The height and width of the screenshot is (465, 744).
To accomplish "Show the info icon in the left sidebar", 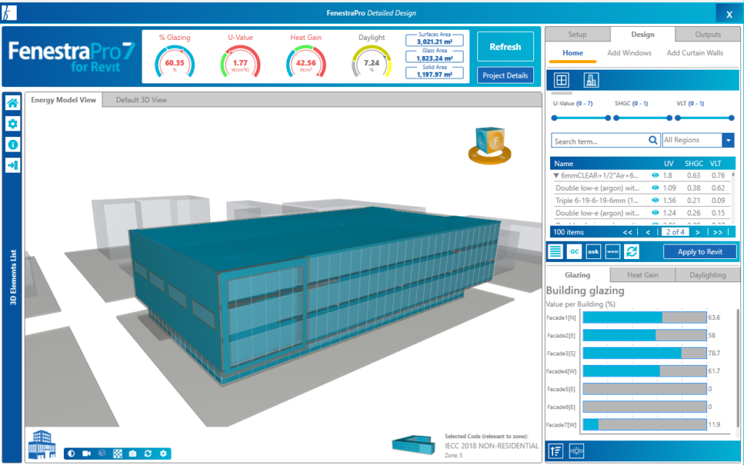I will 13,144.
